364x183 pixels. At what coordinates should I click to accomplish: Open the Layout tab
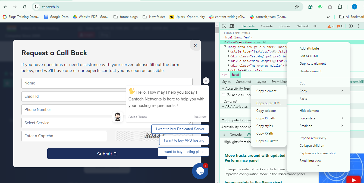point(261,82)
